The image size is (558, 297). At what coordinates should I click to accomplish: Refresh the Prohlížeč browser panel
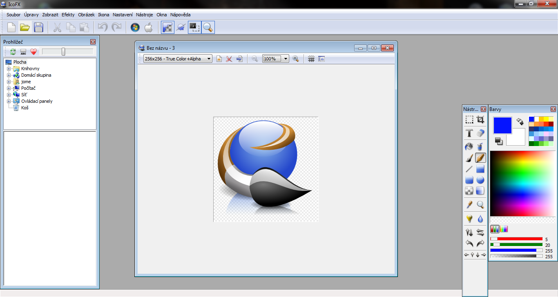tap(13, 52)
